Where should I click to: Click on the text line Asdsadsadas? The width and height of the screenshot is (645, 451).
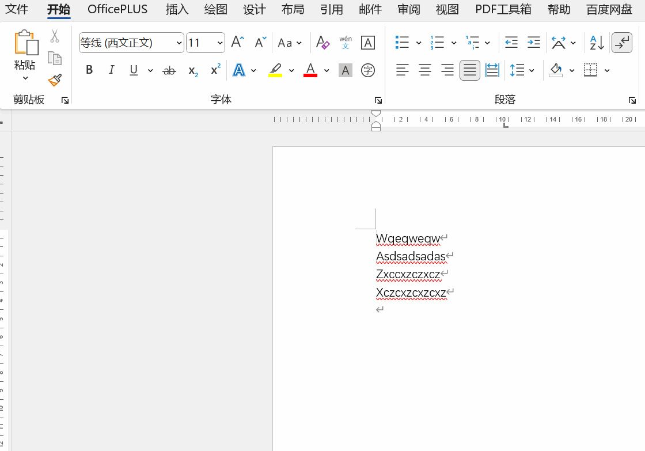(x=411, y=256)
